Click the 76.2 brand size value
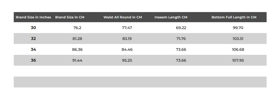The height and width of the screenshot is (102, 280). pos(77,28)
